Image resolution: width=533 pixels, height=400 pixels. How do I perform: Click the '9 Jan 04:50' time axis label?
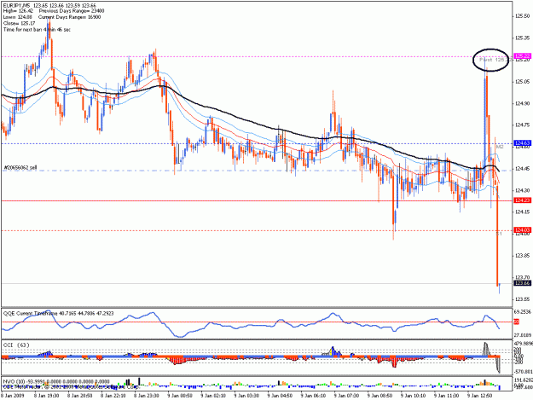pos(280,396)
